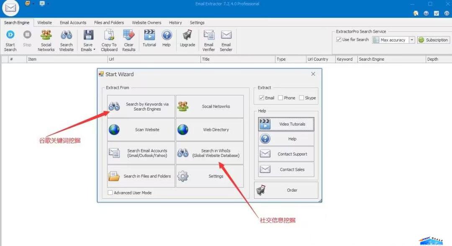Screen dimensions: 452x246
Task: Click the Search Engine column header
Action: [x=391, y=59]
